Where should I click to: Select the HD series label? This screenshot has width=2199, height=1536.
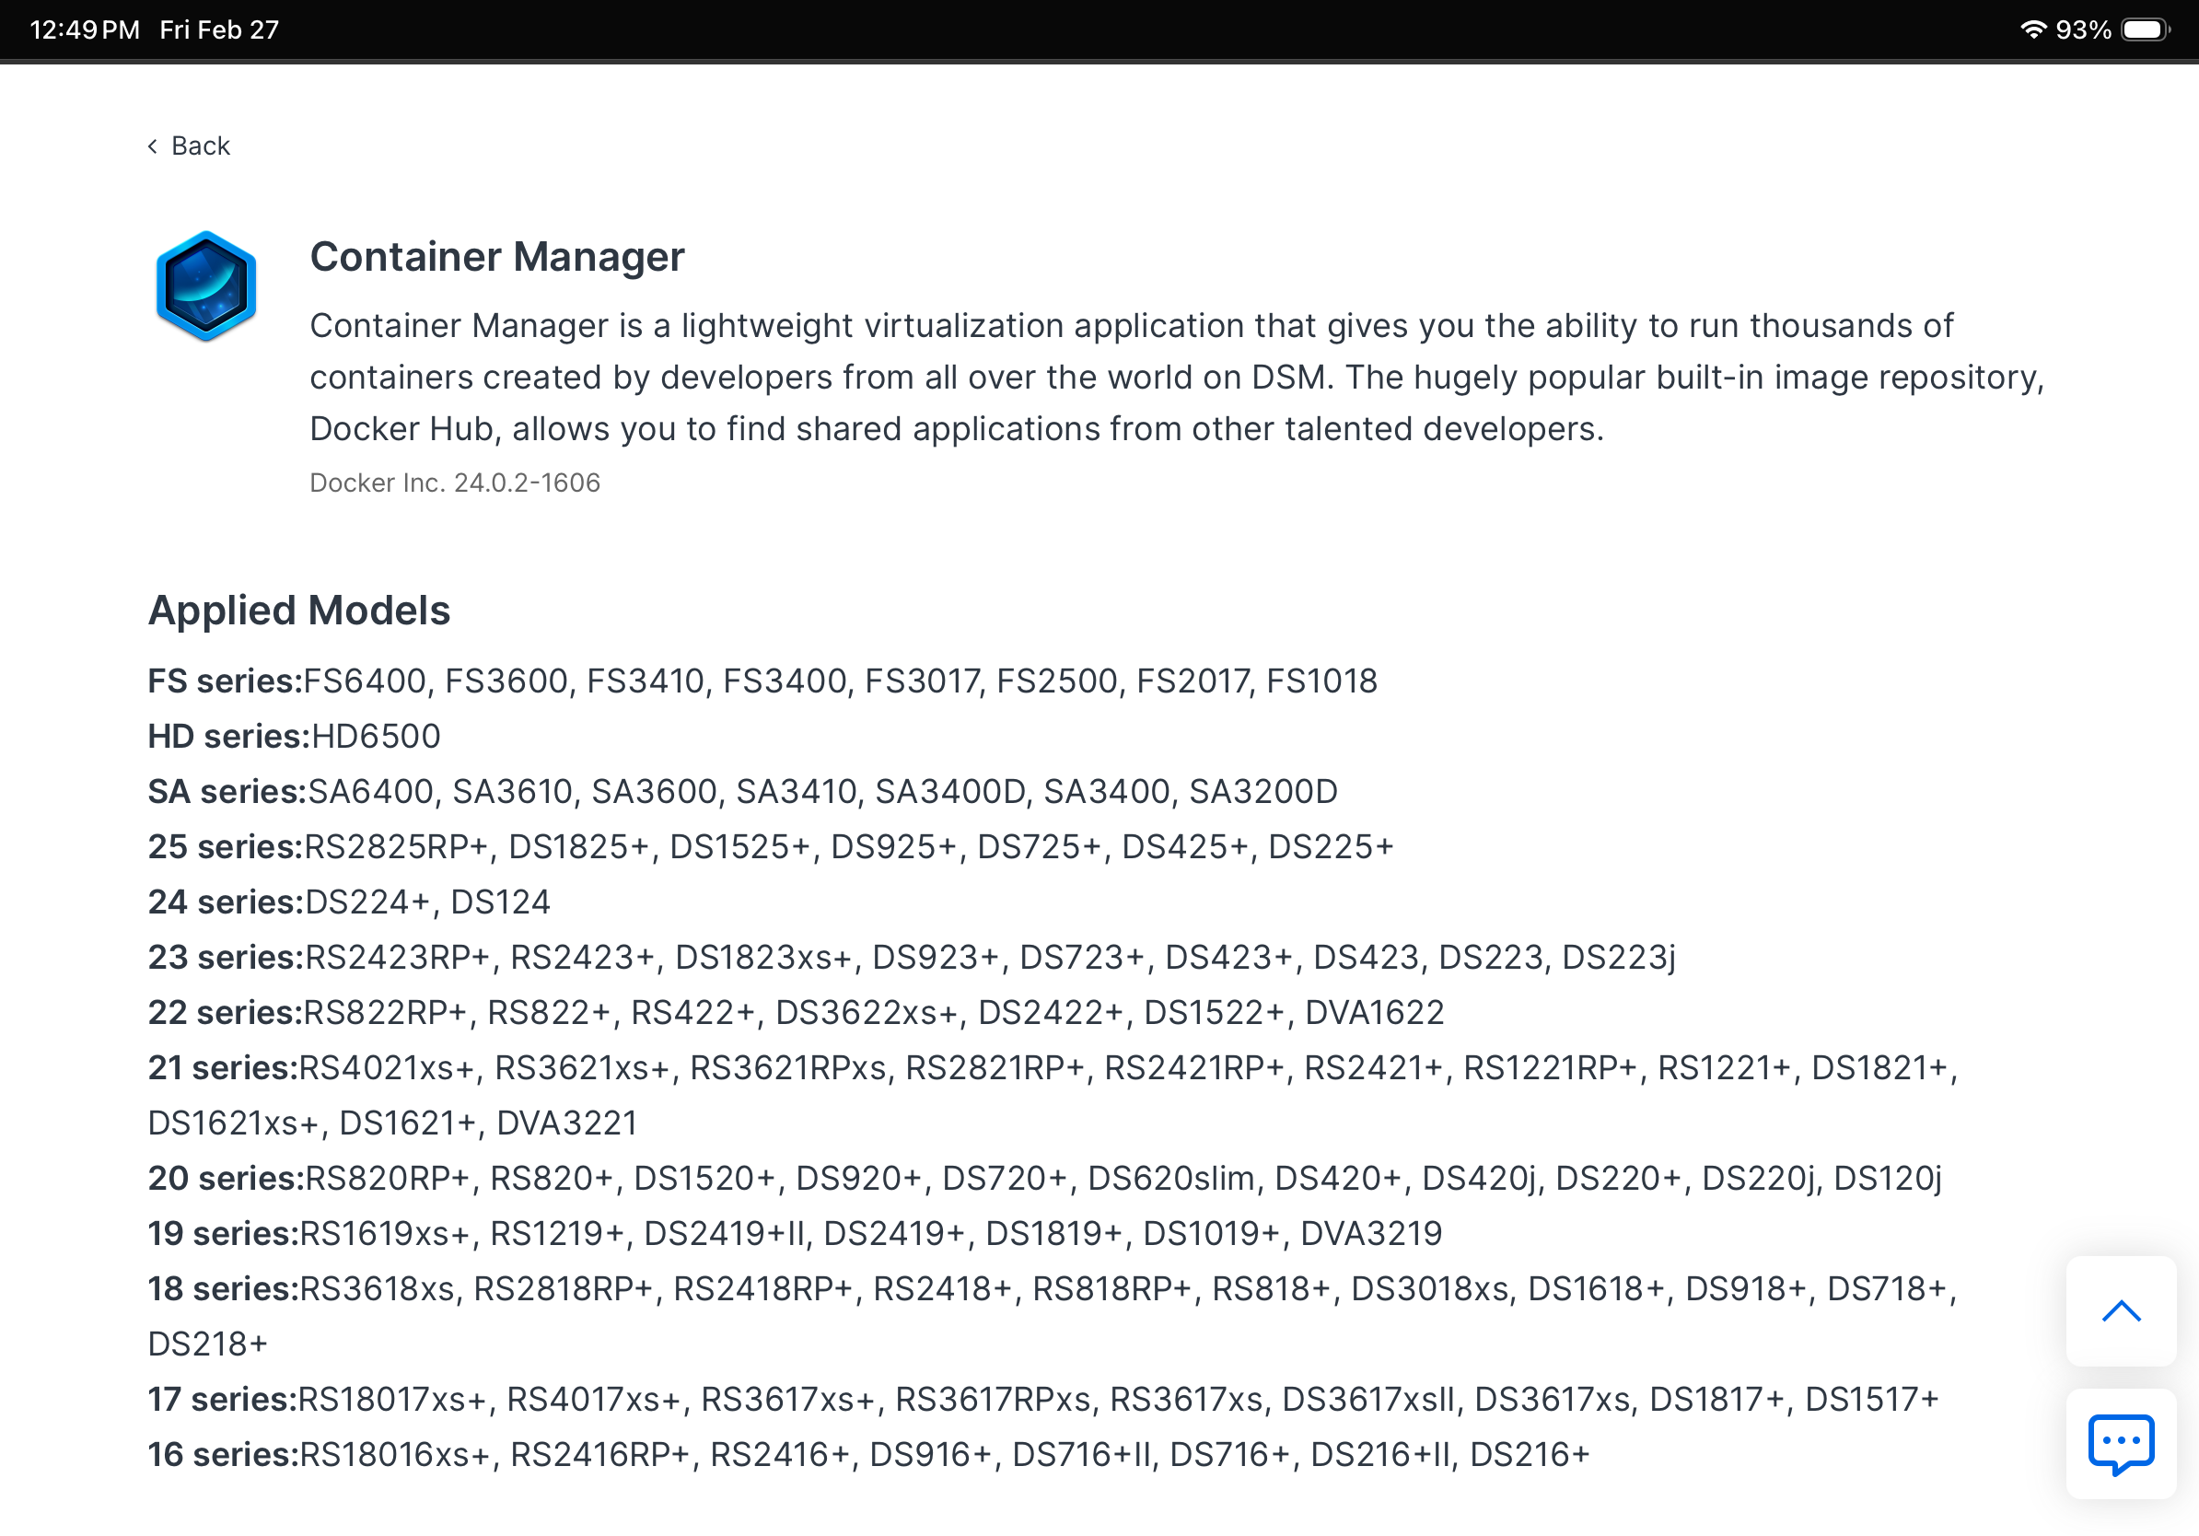point(229,737)
